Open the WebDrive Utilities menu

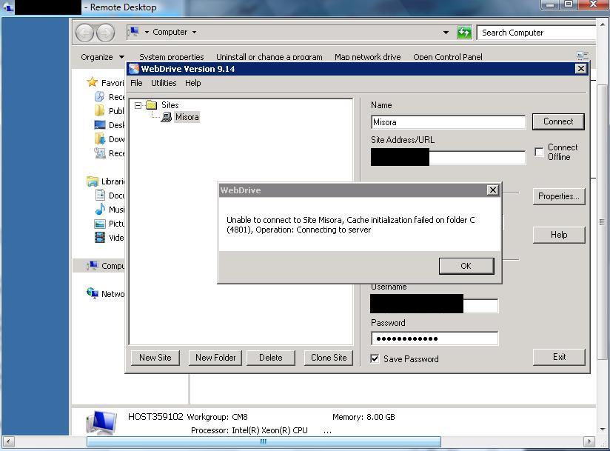(164, 83)
